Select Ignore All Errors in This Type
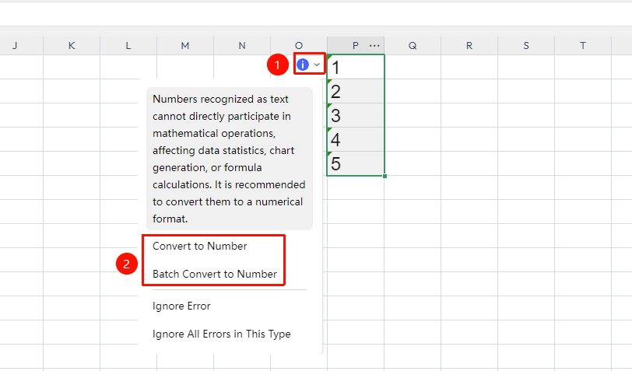Screen dimensions: 632x371 point(221,334)
